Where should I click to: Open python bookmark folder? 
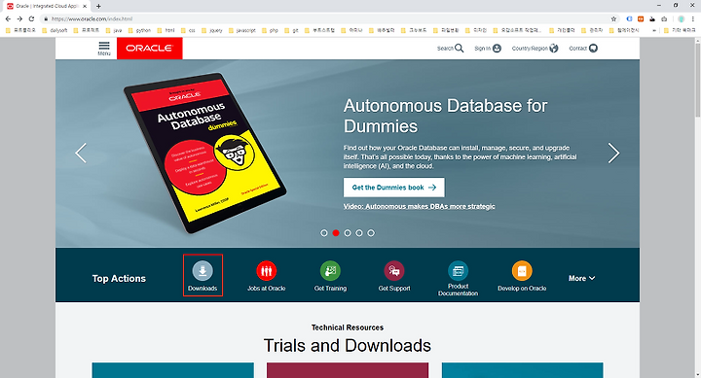point(139,30)
